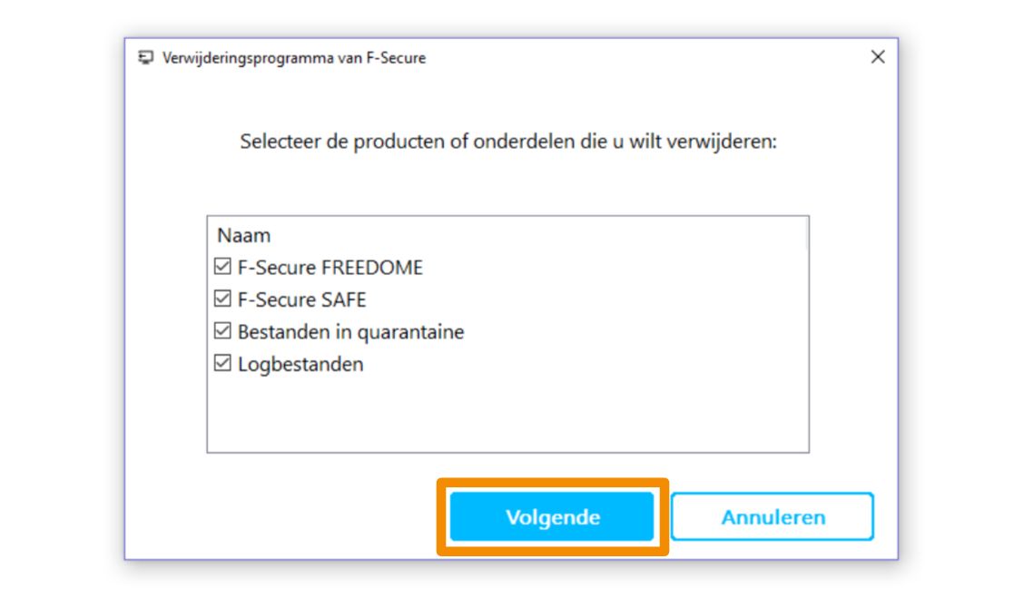Select the F-Secure FREEDOME list item text
The height and width of the screenshot is (608, 1024).
pyautogui.click(x=330, y=268)
